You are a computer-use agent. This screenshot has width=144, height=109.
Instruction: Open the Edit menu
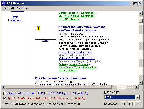pos(12,8)
